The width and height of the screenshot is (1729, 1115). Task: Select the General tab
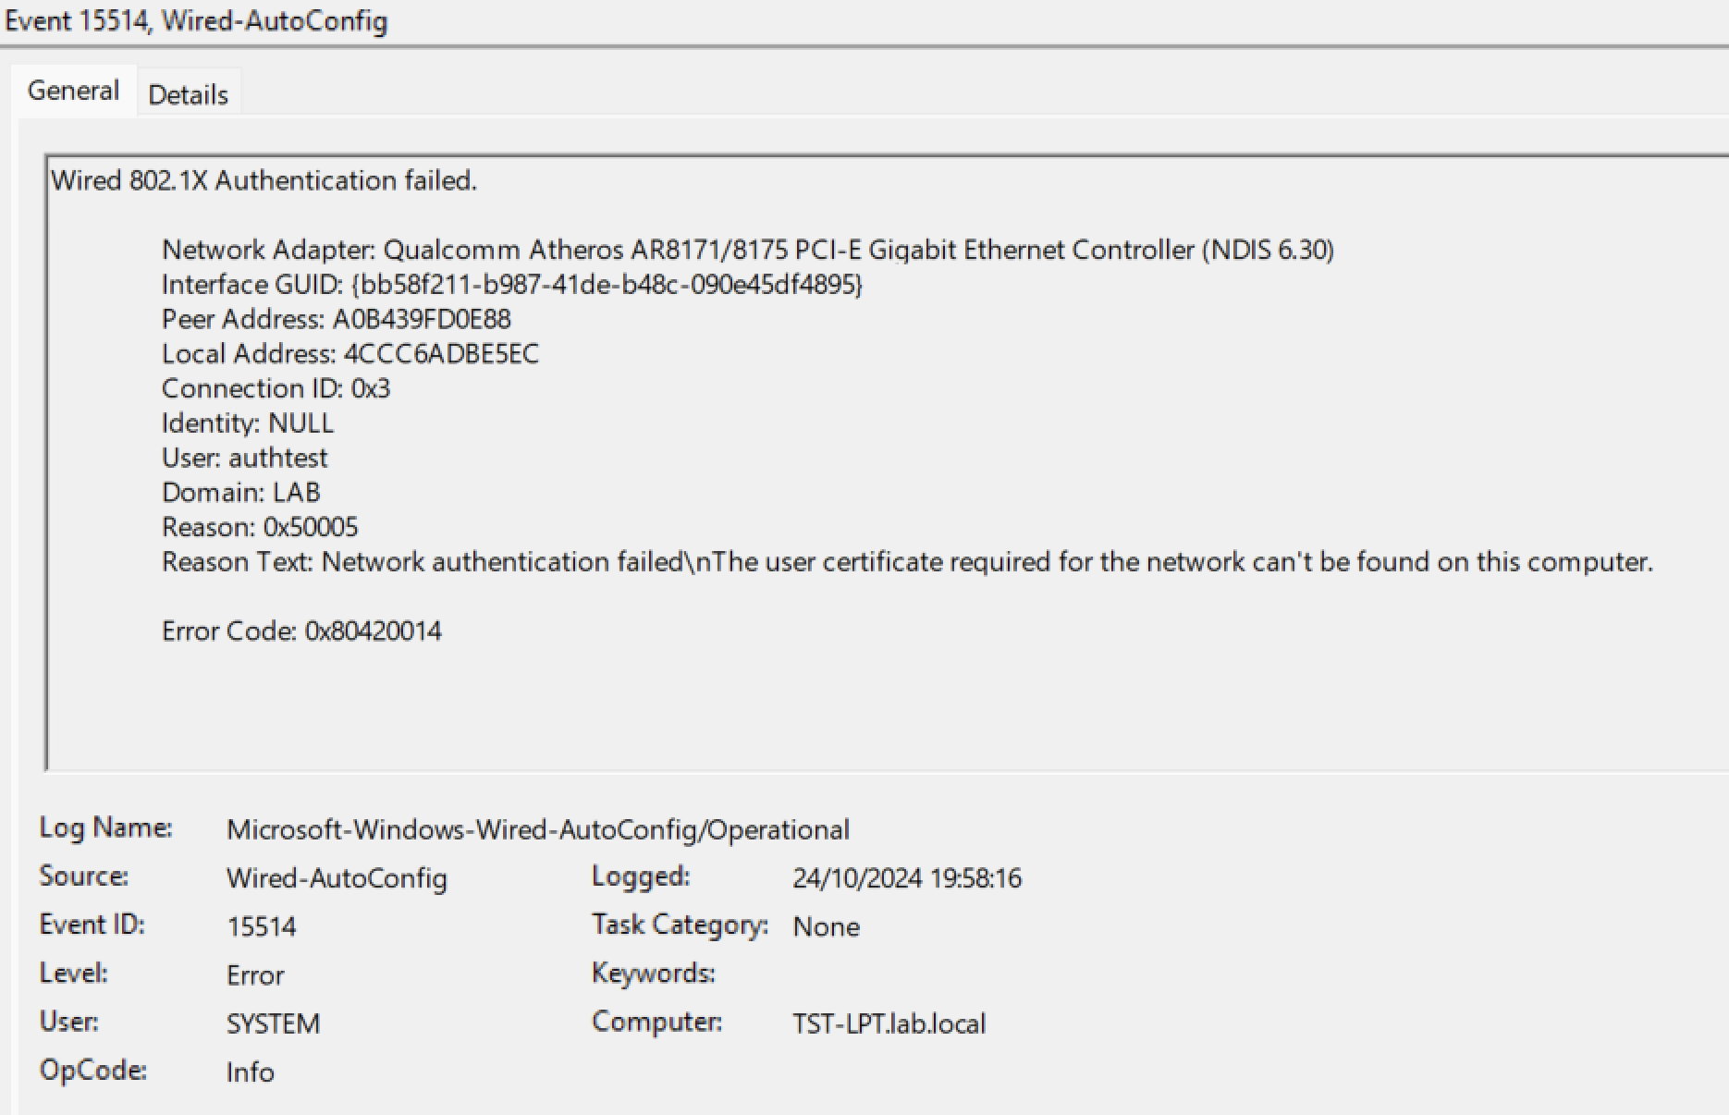coord(73,91)
